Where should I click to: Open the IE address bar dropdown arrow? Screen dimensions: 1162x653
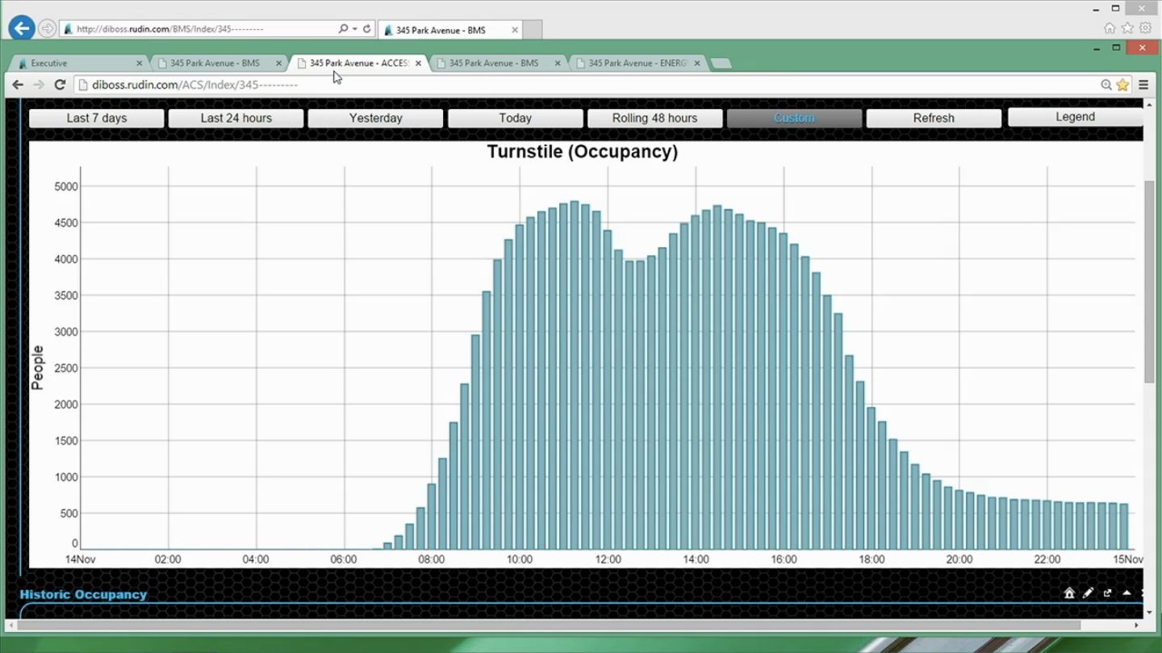tap(354, 29)
